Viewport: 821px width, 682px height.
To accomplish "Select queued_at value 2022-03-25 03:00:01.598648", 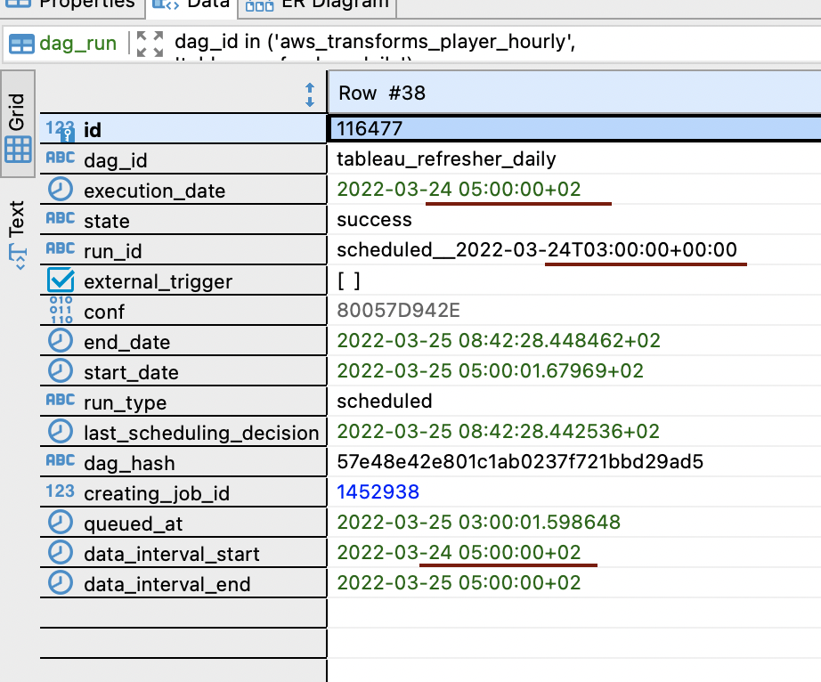I will [x=478, y=523].
